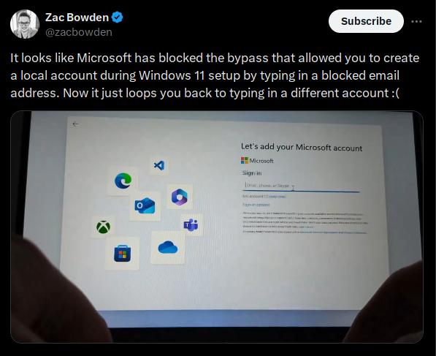The height and width of the screenshot is (356, 436).
Task: Open the tweet's more options ellipsis menu
Action: [416, 21]
